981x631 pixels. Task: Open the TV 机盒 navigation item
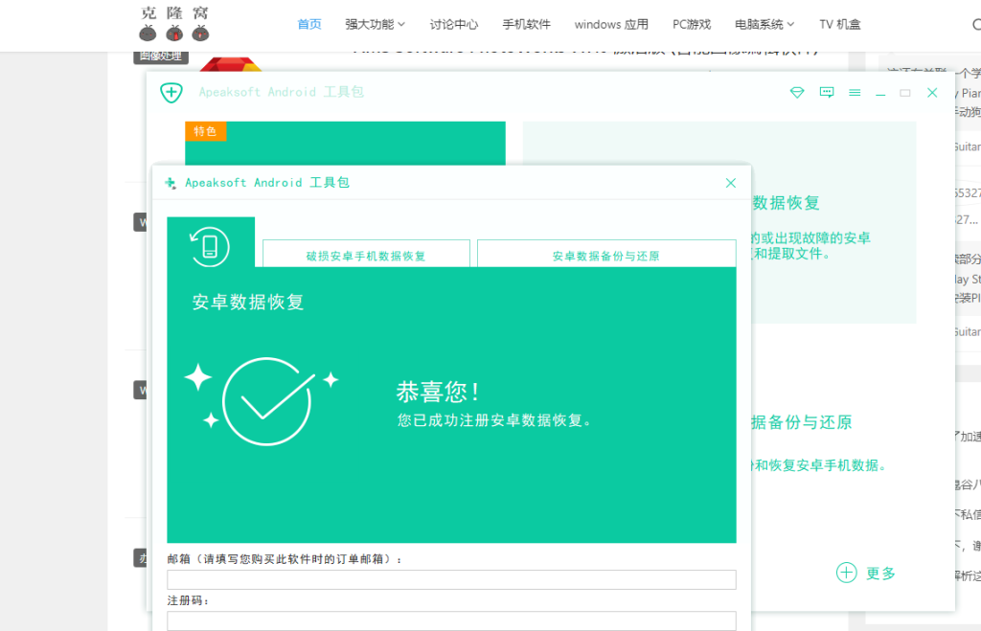(839, 24)
